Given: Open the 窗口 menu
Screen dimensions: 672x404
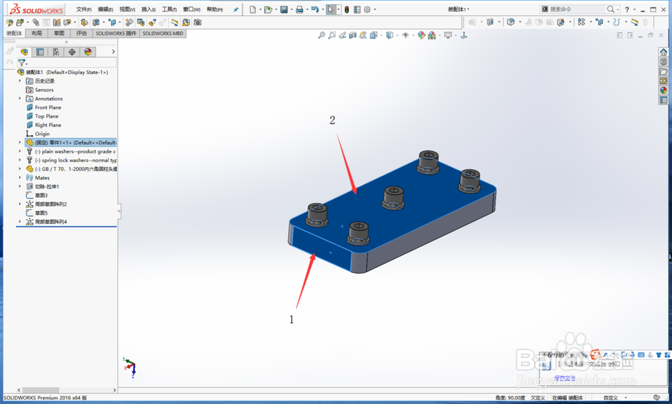Looking at the screenshot, I should 192,9.
